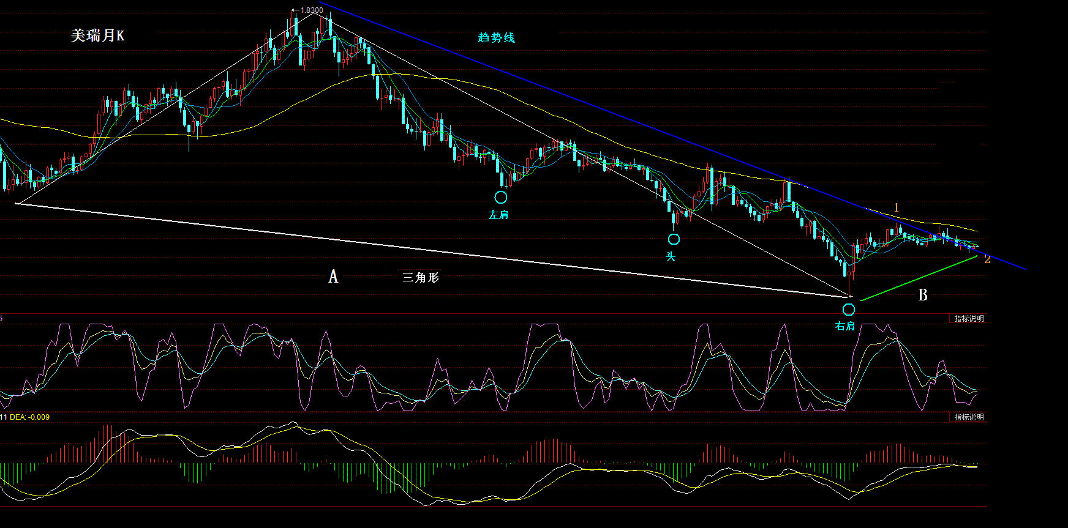Screen dimensions: 1068x528
Task: Click the 左肩 annotation text
Action: coord(498,215)
